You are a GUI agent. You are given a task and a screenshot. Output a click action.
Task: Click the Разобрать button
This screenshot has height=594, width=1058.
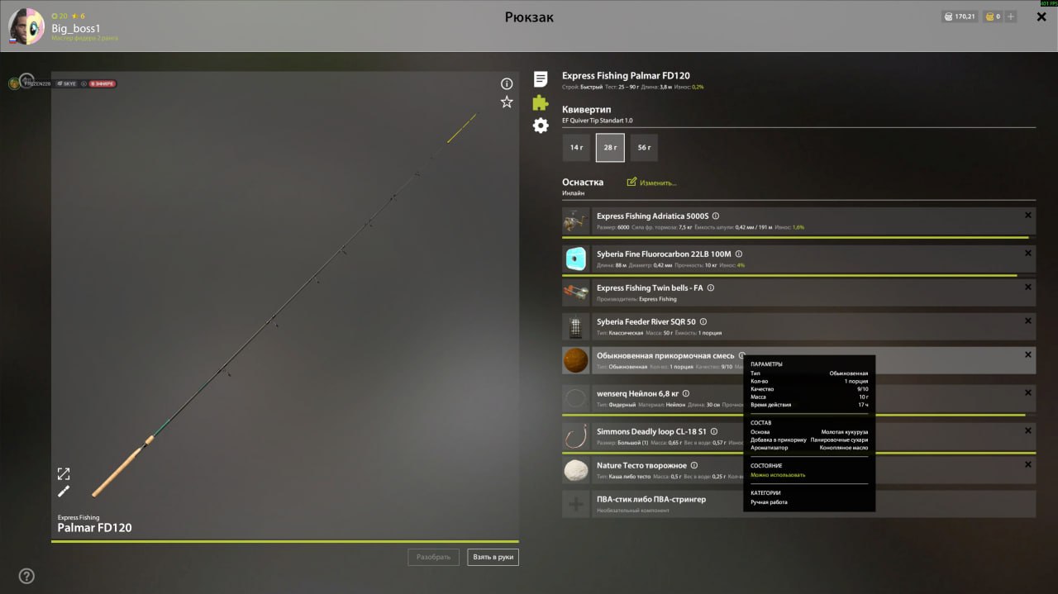coord(433,557)
